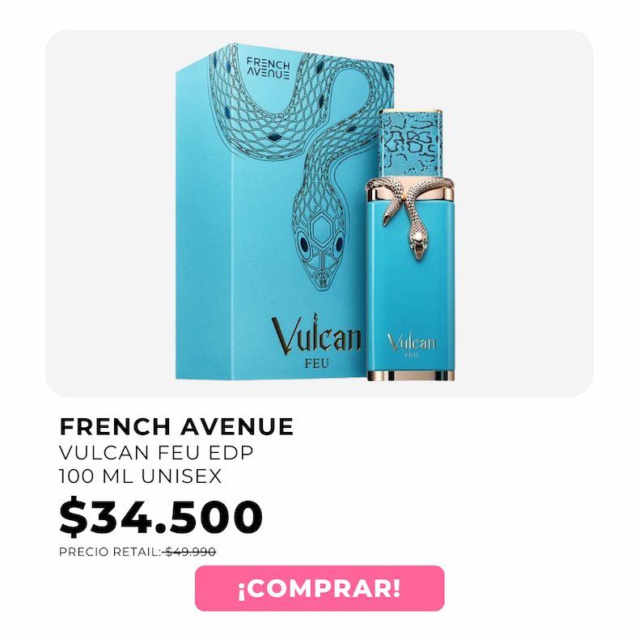Screen dimensions: 639x639
Task: Click the pink ¡COMPRAR! button
Action: coord(319,588)
